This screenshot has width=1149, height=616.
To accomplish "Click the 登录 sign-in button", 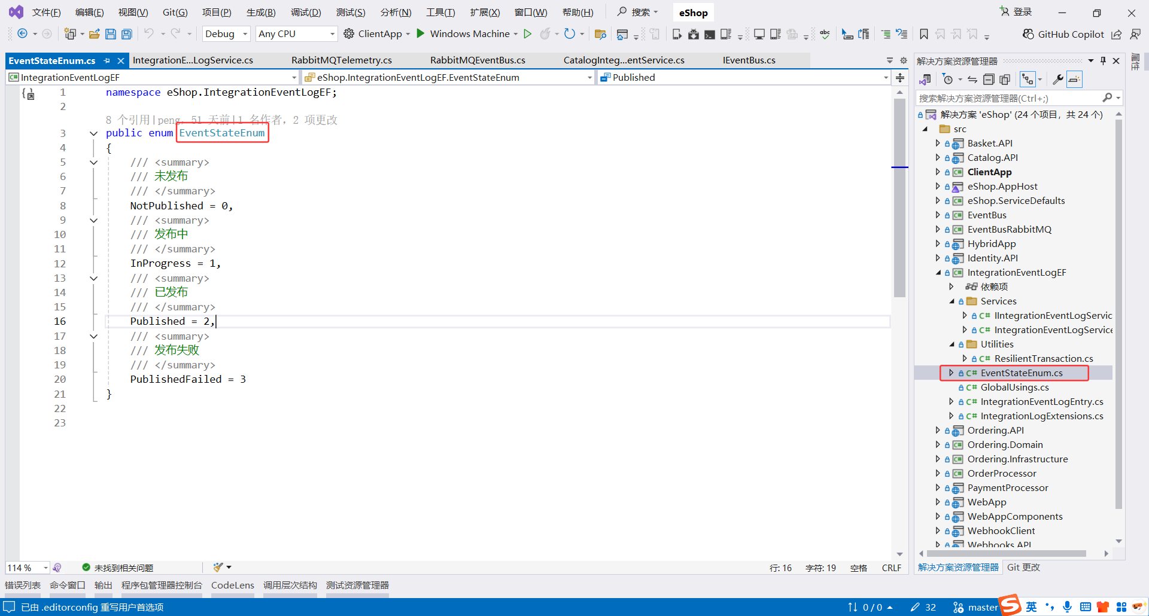I will click(x=1016, y=12).
